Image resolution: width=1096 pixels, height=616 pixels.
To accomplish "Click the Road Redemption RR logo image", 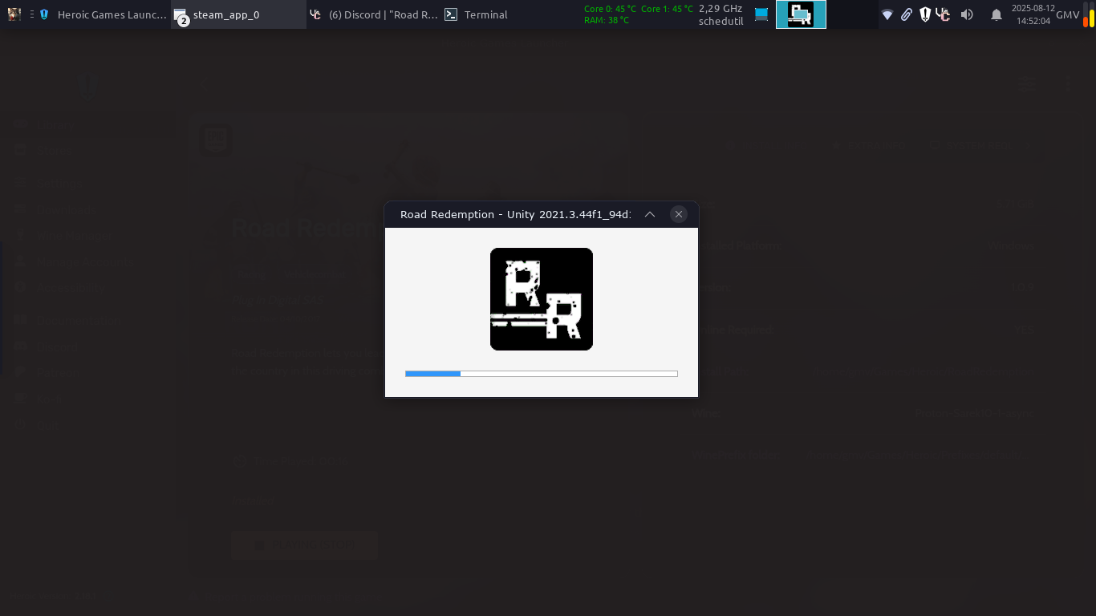I will point(542,299).
